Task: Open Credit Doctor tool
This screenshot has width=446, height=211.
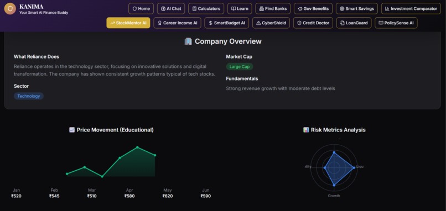Action: (x=313, y=23)
